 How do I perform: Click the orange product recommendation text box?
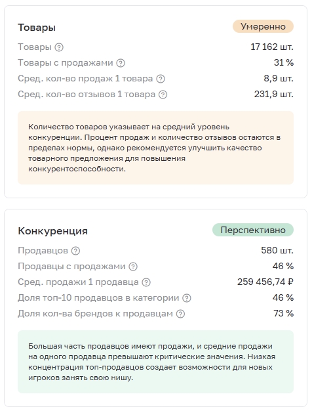click(x=156, y=148)
